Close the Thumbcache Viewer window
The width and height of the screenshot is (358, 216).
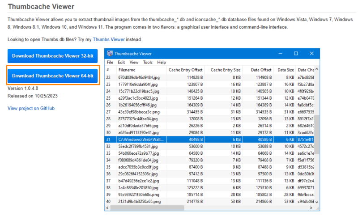pyautogui.click(x=311, y=54)
